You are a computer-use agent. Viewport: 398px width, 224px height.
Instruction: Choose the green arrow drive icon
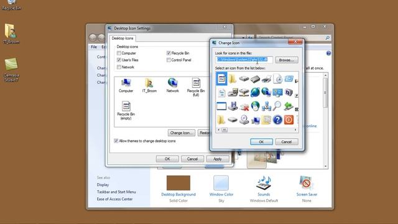click(x=289, y=106)
